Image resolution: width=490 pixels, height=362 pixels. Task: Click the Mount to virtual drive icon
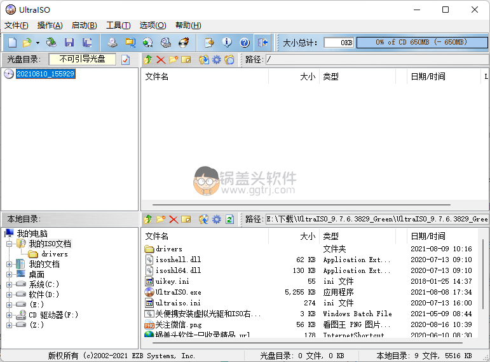[166, 42]
